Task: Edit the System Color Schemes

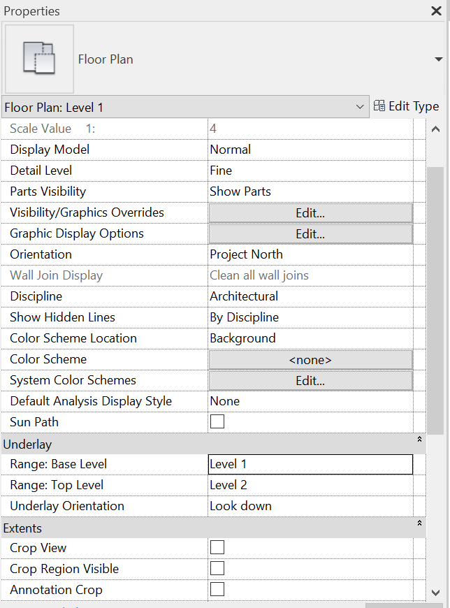Action: (x=310, y=379)
